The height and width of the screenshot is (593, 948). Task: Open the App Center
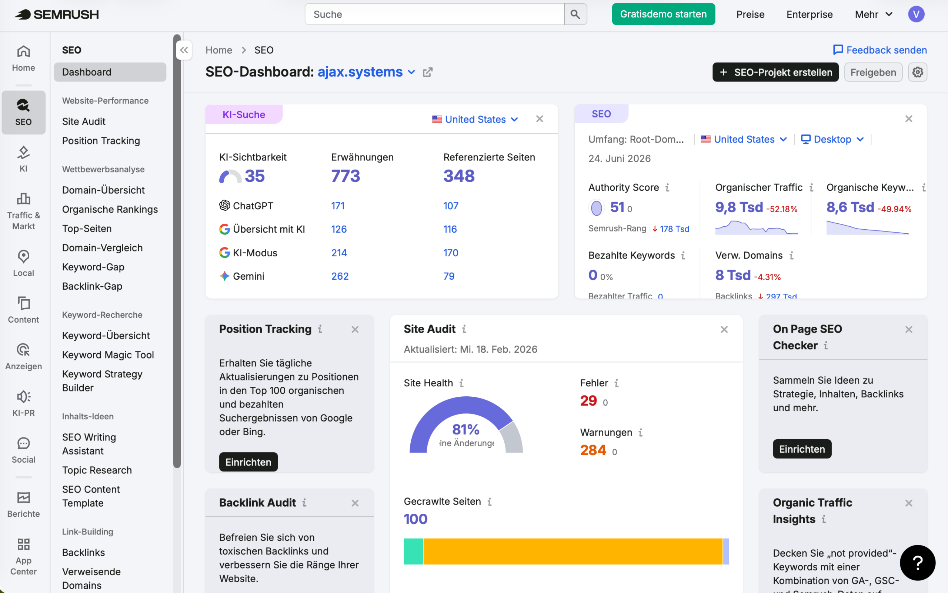pyautogui.click(x=24, y=557)
